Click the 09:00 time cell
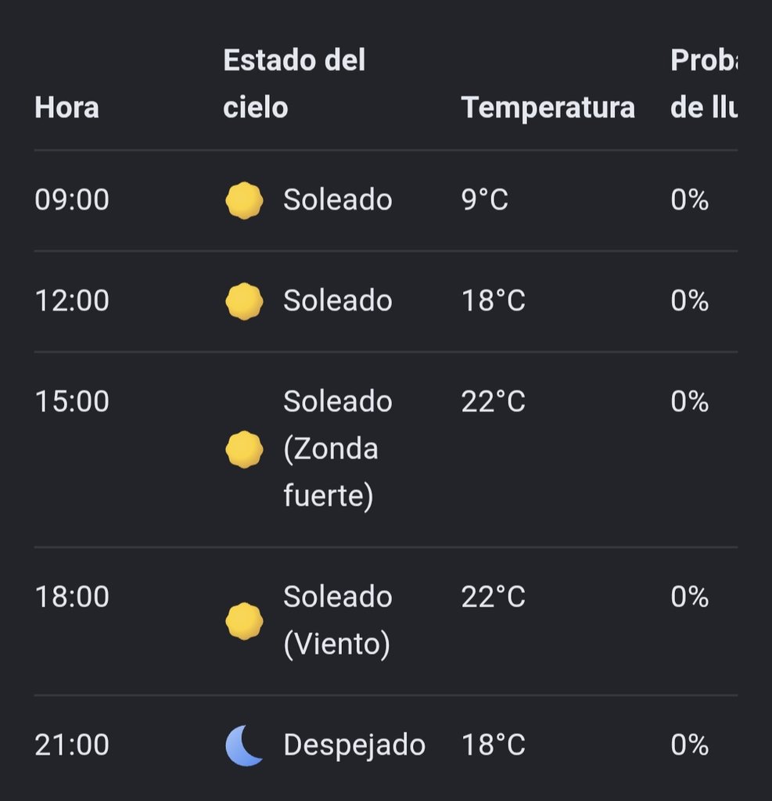 coord(72,199)
